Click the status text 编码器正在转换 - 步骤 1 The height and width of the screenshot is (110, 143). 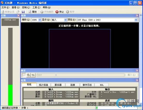click(15, 108)
